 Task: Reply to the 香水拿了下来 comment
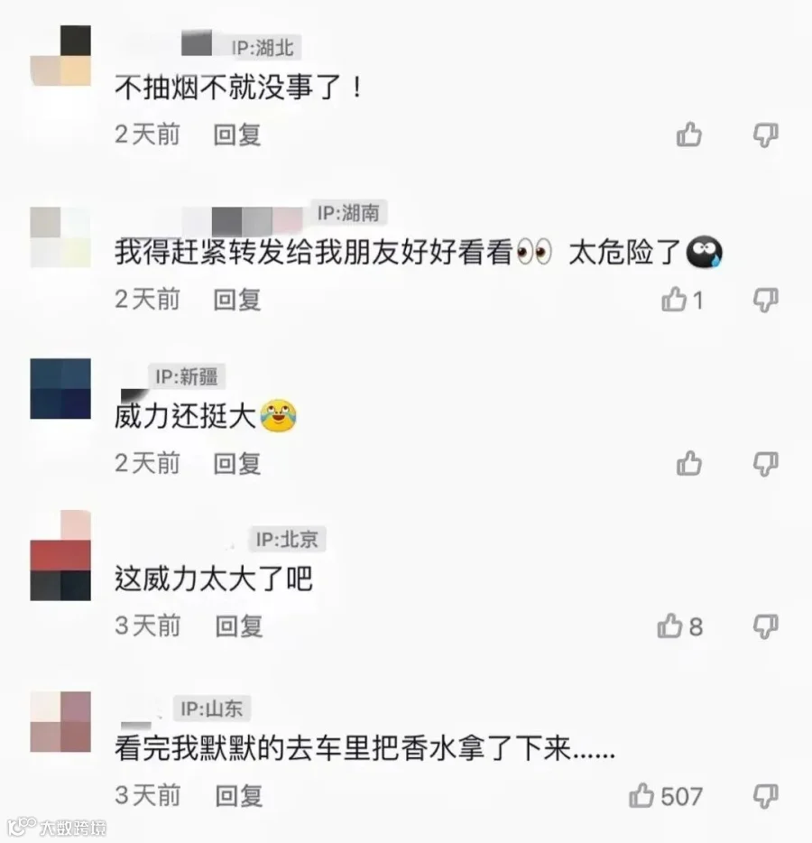239,796
